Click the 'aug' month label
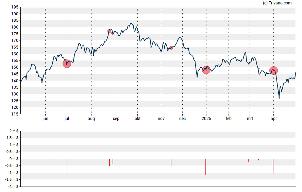Image resolution: width=302 pixels, height=192 pixels. pos(91,119)
